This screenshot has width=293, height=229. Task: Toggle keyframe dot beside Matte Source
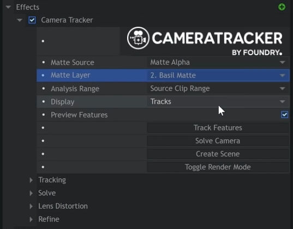coord(43,62)
